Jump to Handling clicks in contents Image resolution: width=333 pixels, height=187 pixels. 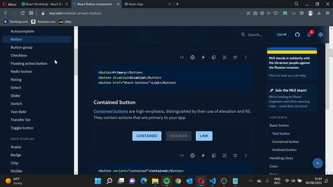[x=281, y=158]
